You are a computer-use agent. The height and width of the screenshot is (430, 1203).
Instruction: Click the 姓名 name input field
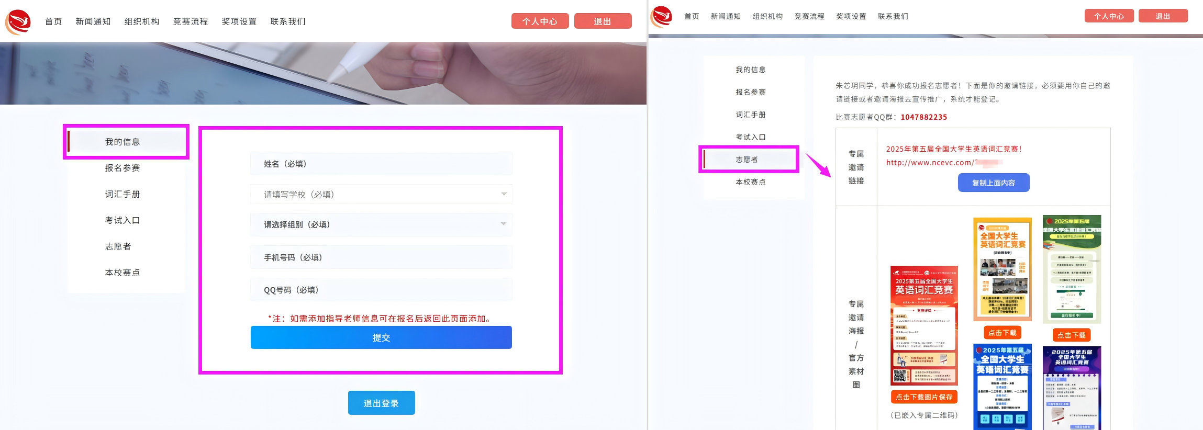pyautogui.click(x=381, y=164)
